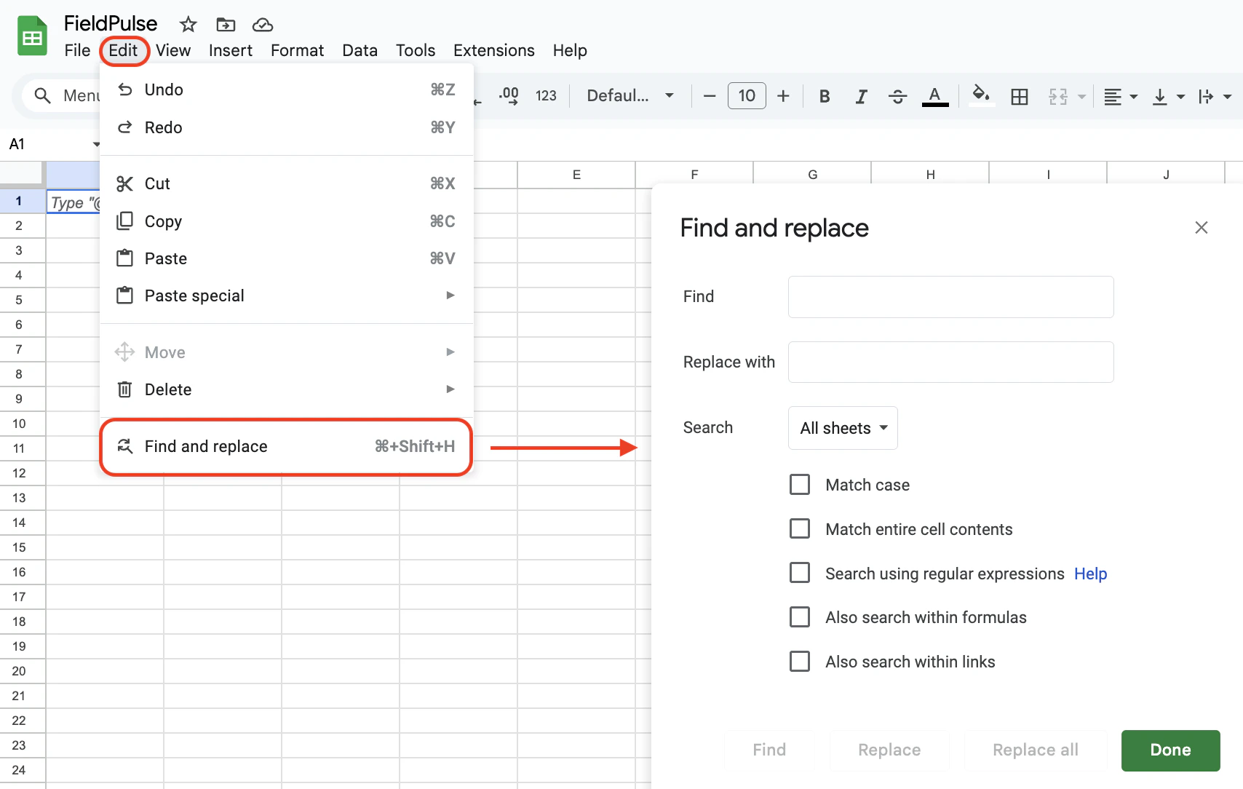Select Copy in the Edit menu

[287, 221]
